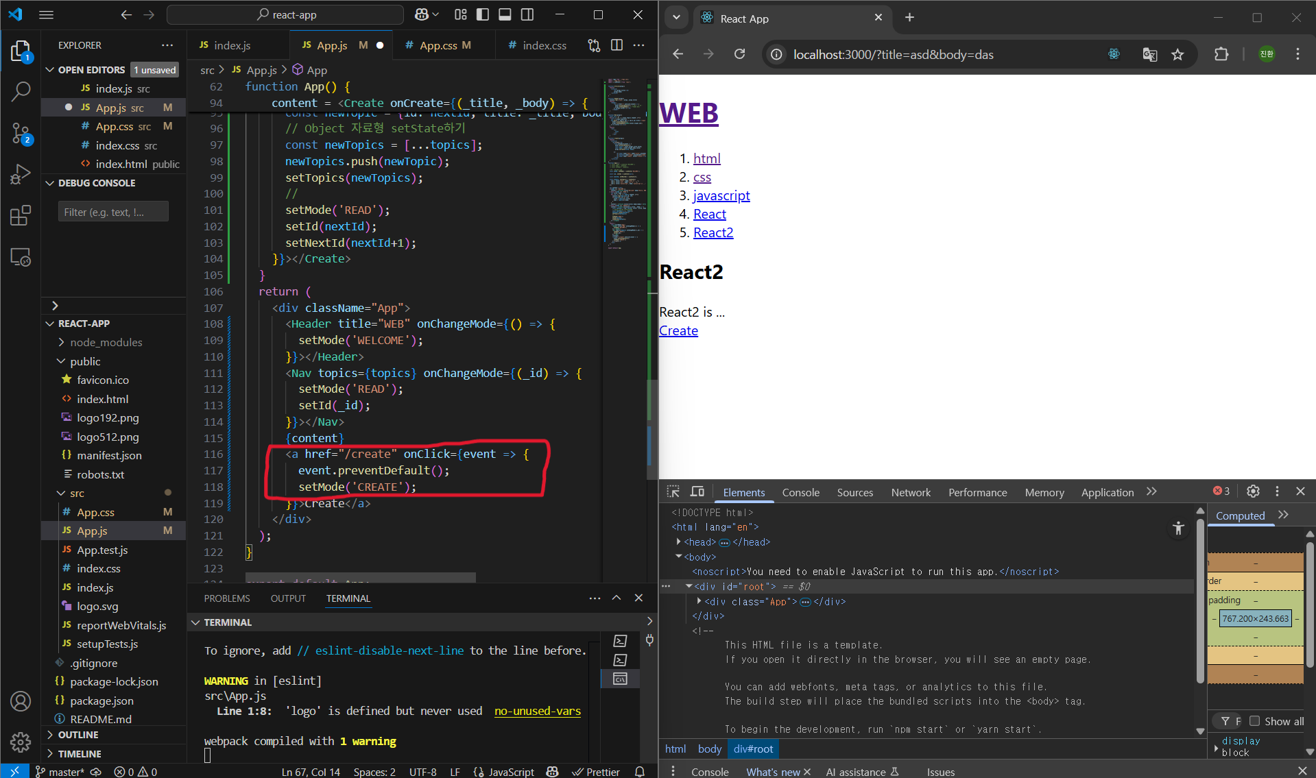The width and height of the screenshot is (1316, 778).
Task: Open new Chrome tab
Action: [909, 18]
